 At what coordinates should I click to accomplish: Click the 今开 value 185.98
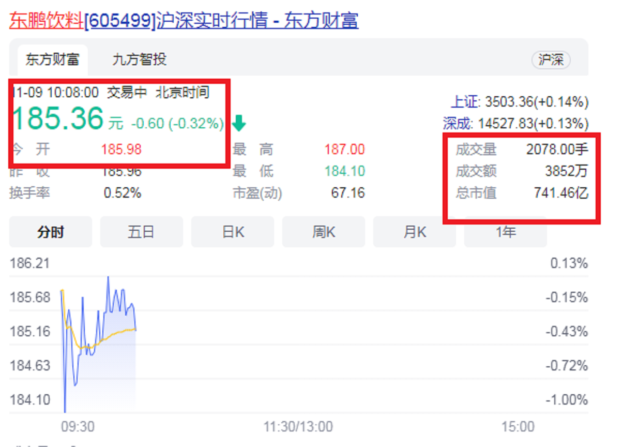(121, 150)
